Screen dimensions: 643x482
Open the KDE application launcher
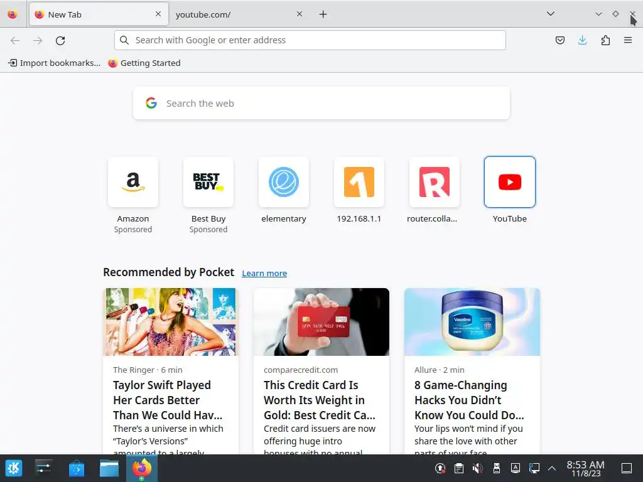pos(14,468)
